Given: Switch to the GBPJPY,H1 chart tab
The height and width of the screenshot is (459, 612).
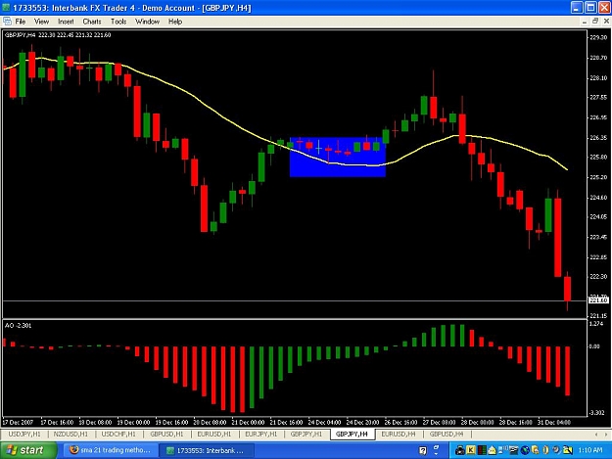Looking at the screenshot, I should click(306, 434).
